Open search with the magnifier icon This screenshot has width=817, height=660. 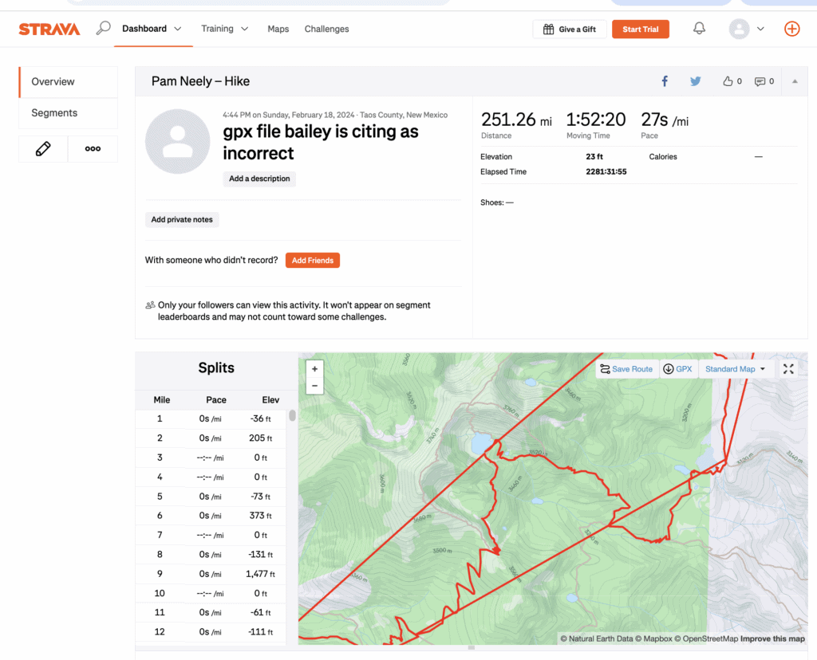103,29
